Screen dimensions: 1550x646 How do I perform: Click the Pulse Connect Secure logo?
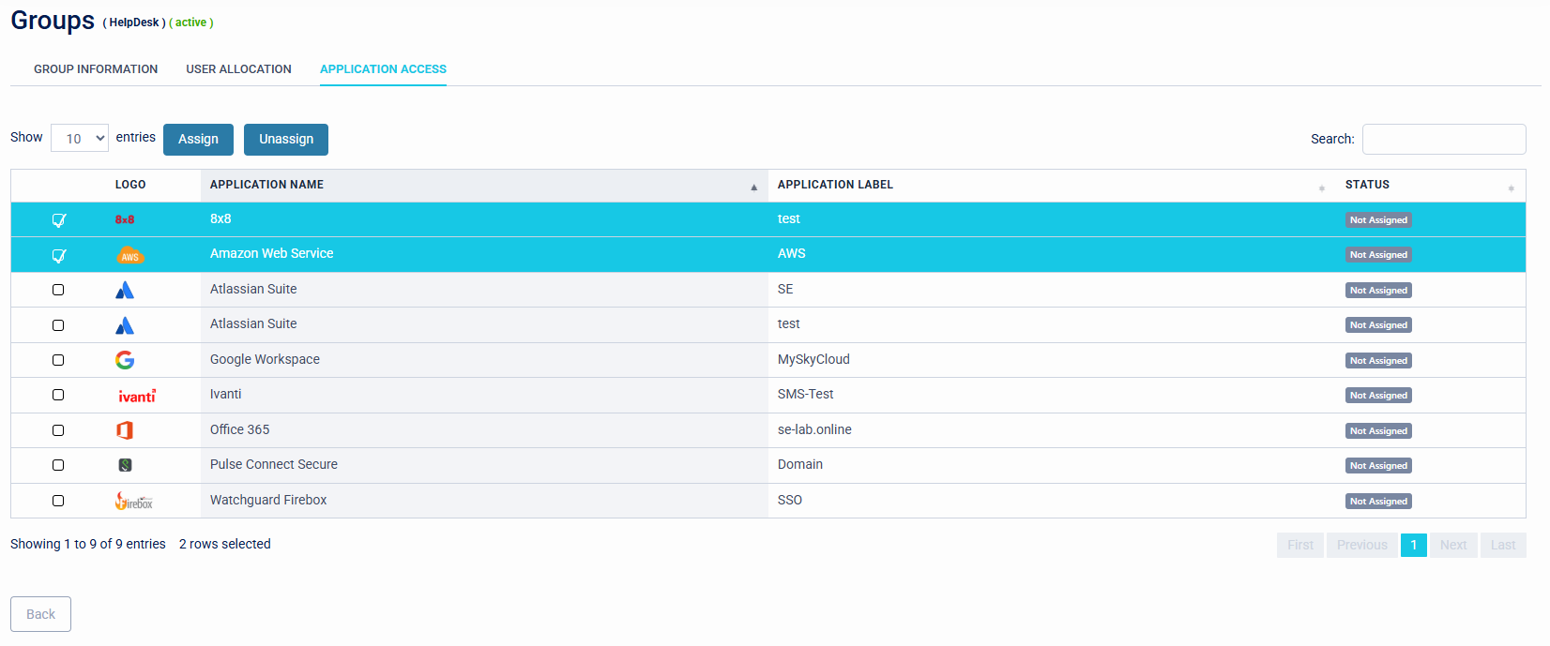pos(125,465)
